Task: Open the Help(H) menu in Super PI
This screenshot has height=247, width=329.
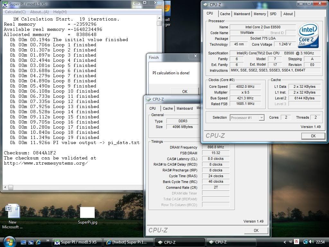Action: [x=60, y=12]
